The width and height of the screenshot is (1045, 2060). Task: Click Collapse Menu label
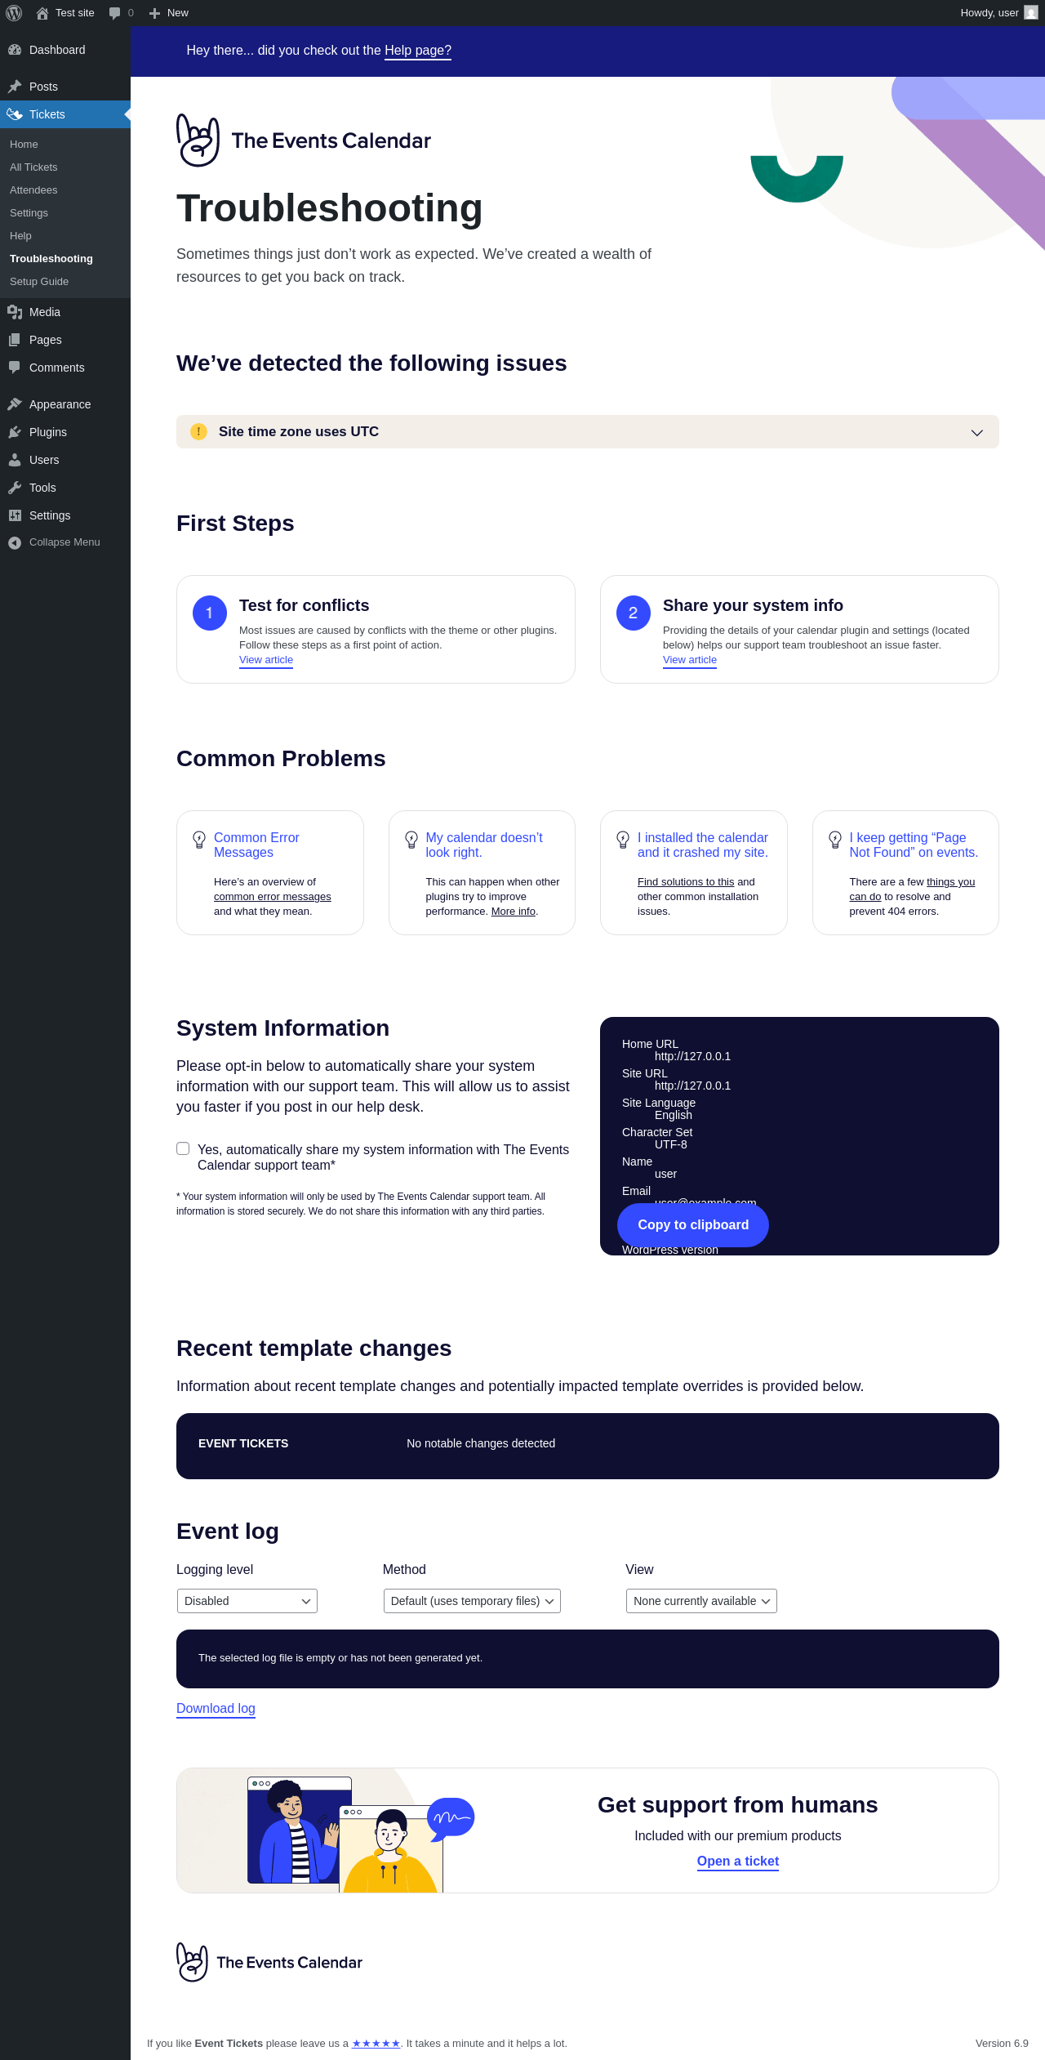coord(64,542)
